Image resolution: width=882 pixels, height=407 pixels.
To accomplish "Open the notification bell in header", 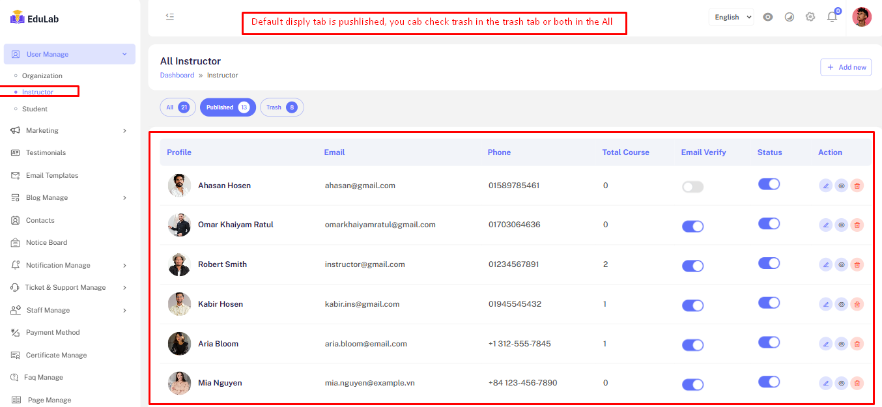I will (832, 18).
